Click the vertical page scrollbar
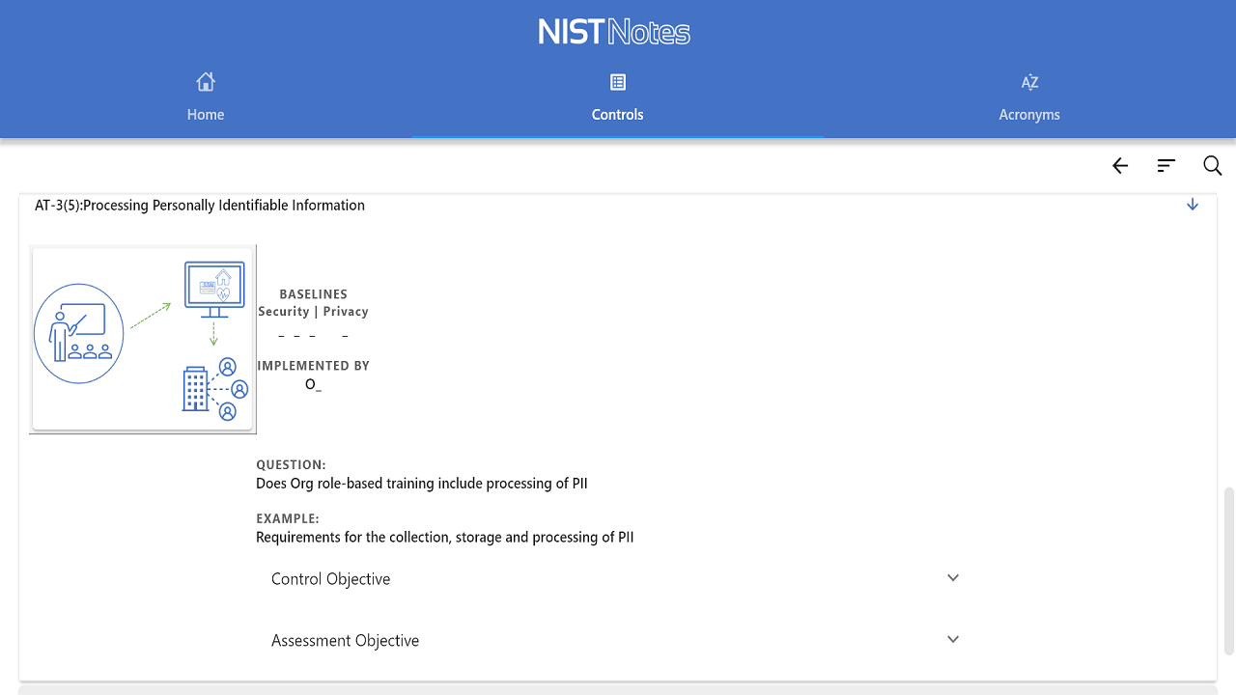This screenshot has height=695, width=1236. pyautogui.click(x=1228, y=570)
